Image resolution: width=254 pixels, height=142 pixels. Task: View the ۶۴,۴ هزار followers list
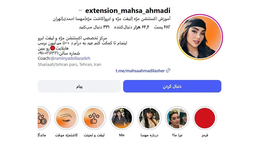point(131,27)
